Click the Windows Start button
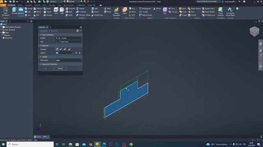Image resolution: width=263 pixels, height=147 pixels. coord(3,144)
